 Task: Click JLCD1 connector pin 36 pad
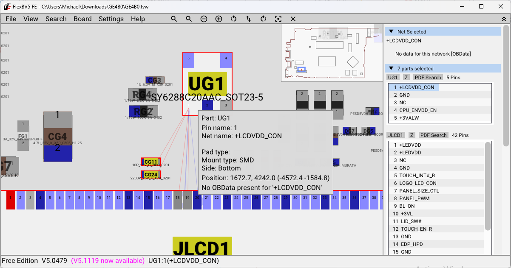(354, 200)
